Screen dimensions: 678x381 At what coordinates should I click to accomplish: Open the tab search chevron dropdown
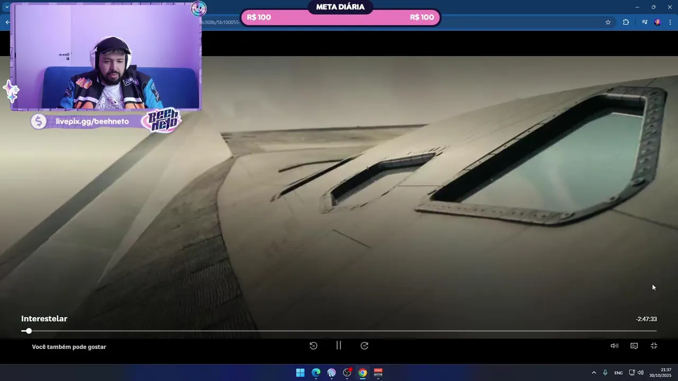(6, 7)
